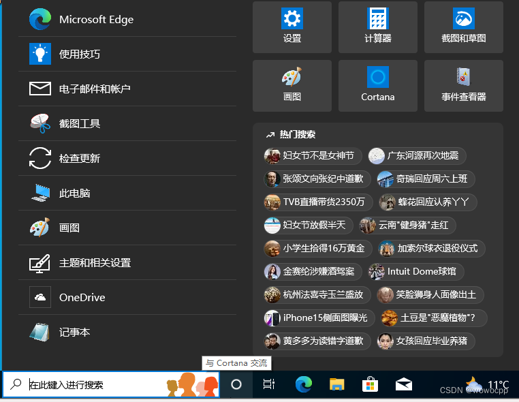
Task: Search 土豆是"恶魔植物"?
Action: pos(434,318)
